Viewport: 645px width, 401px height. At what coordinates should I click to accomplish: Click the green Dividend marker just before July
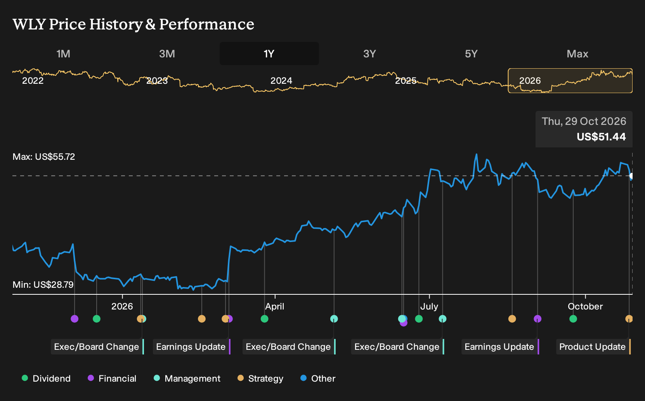419,319
